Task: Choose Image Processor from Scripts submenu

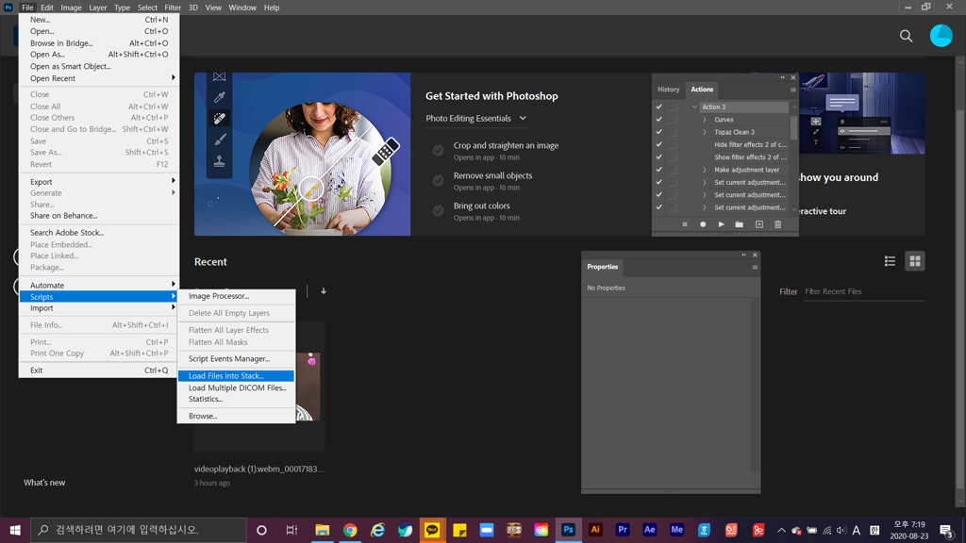Action: pyautogui.click(x=236, y=296)
